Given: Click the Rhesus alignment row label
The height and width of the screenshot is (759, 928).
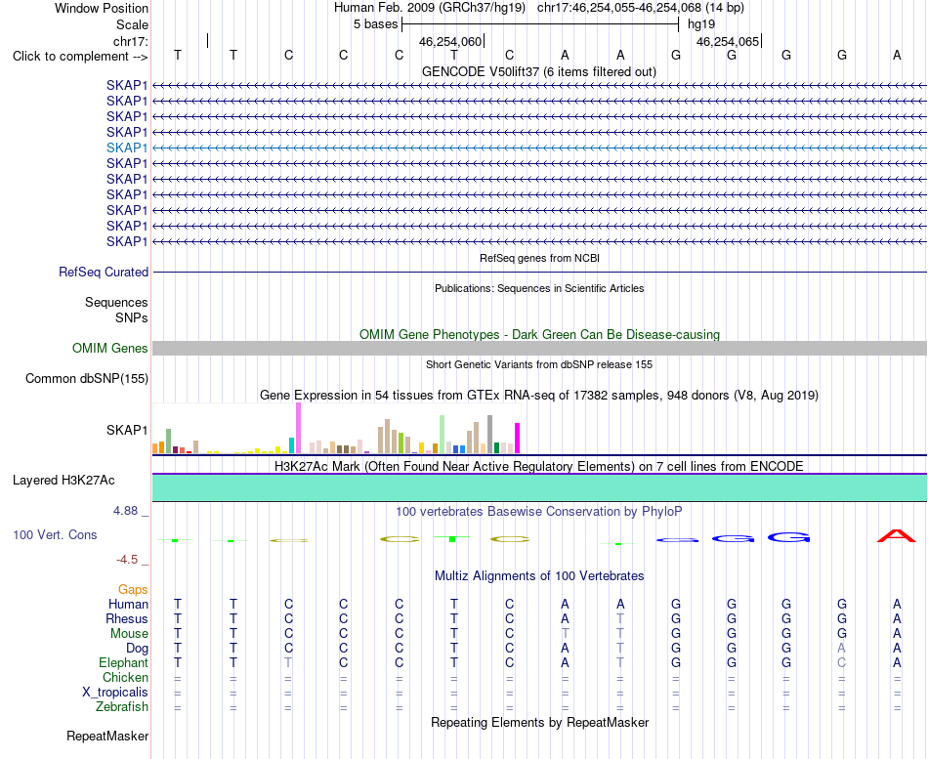Looking at the screenshot, I should point(127,618).
